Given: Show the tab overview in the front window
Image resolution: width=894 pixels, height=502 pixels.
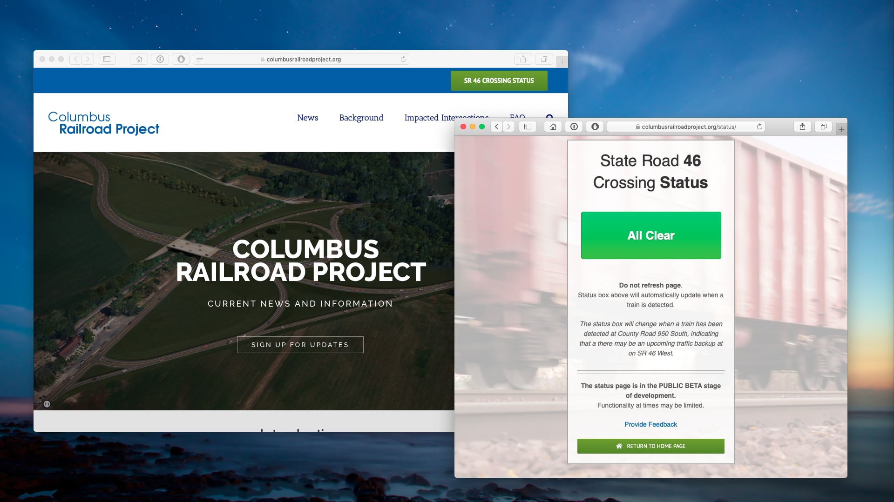Looking at the screenshot, I should coord(823,127).
